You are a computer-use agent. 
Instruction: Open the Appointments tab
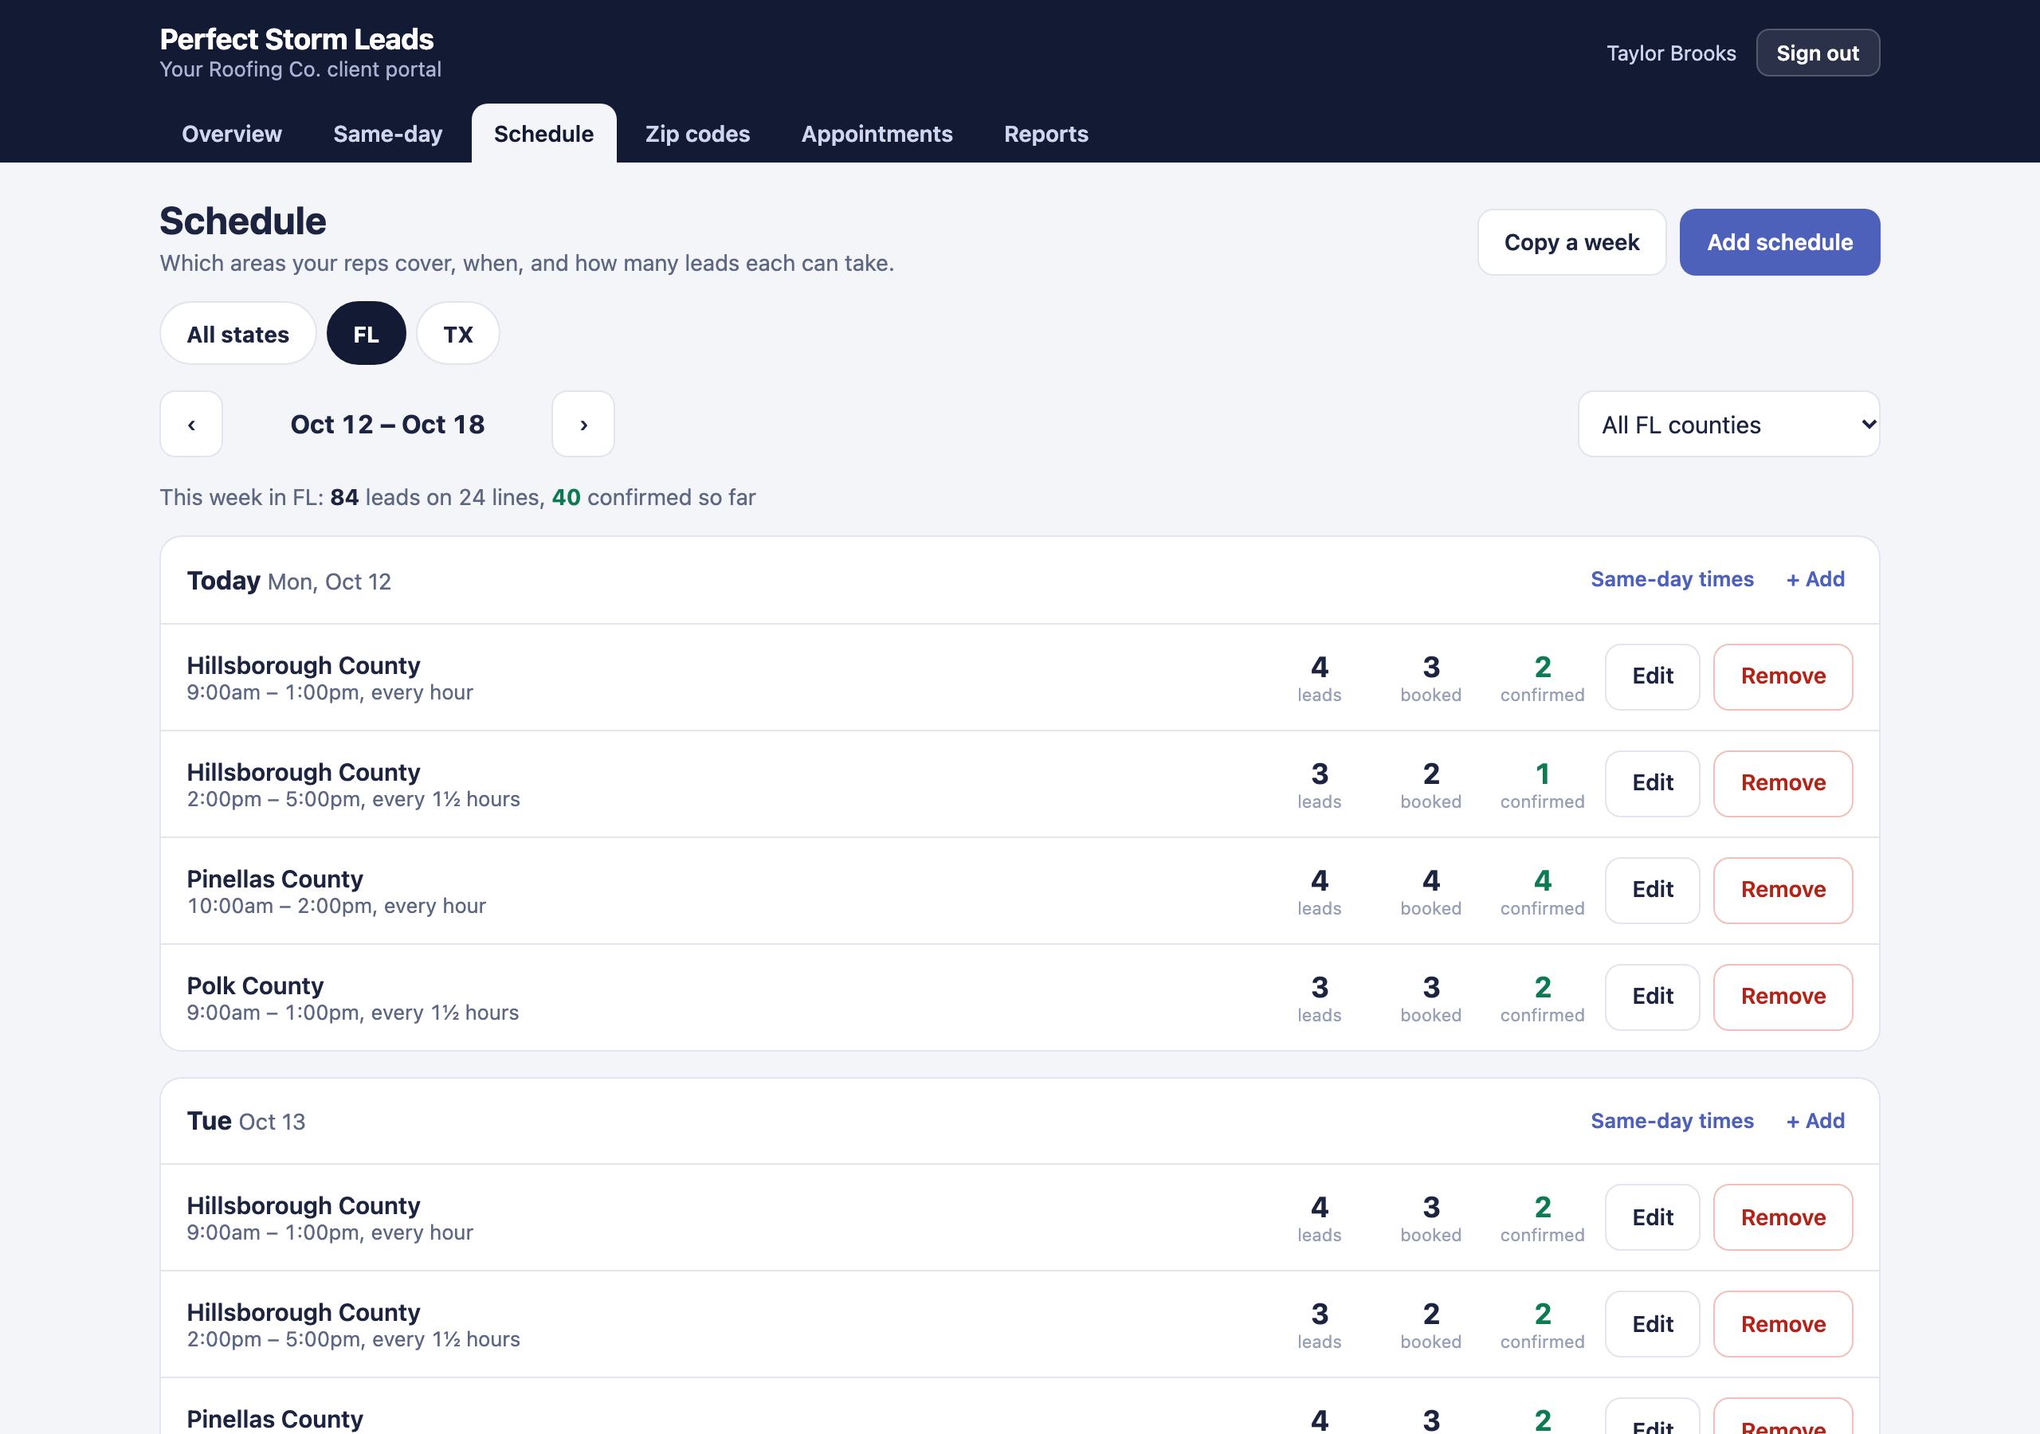(x=876, y=134)
